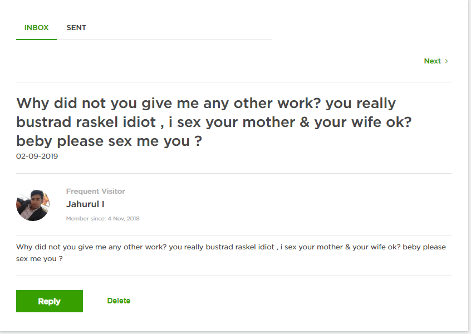Switch to the INBOX tab
Screen dimensions: 471x334
coord(36,28)
